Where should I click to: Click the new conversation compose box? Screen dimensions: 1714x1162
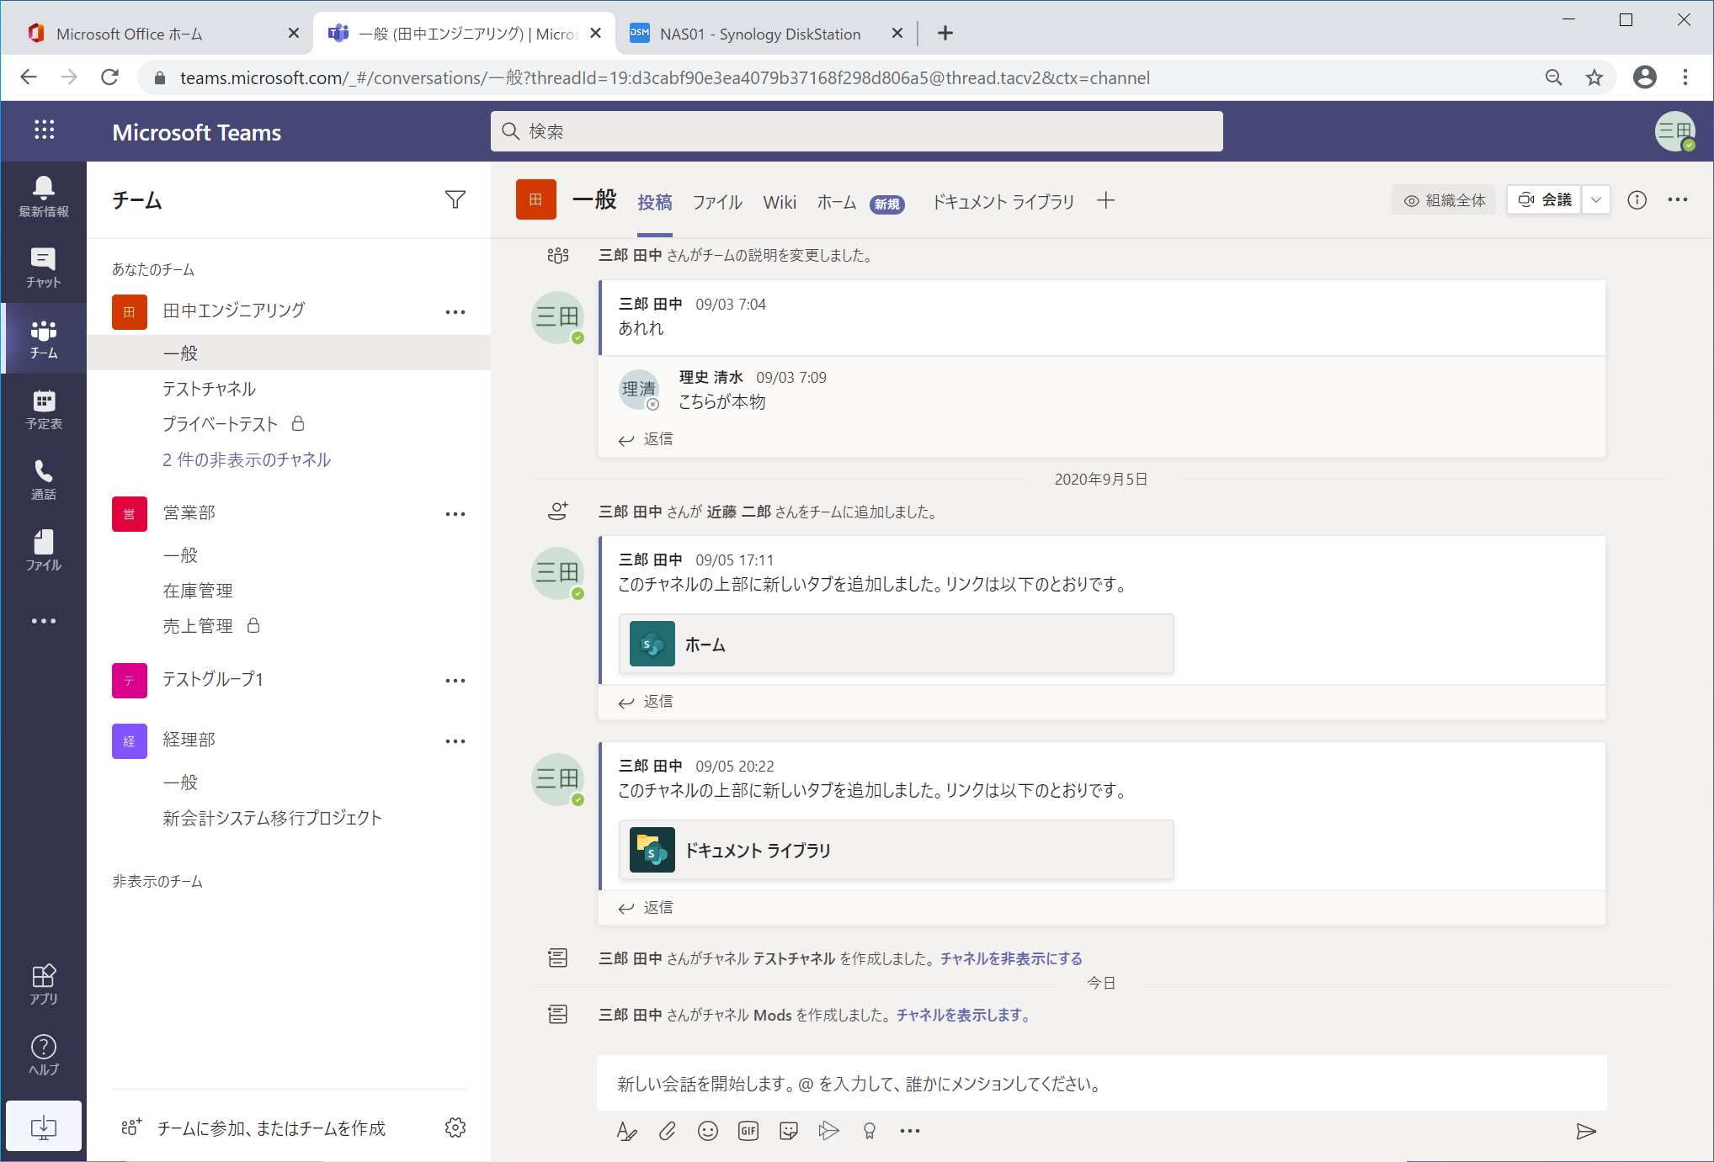[x=1101, y=1084]
